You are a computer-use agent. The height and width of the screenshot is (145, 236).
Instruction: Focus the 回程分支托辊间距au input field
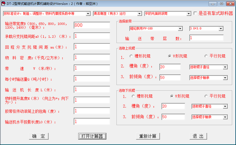92,47
